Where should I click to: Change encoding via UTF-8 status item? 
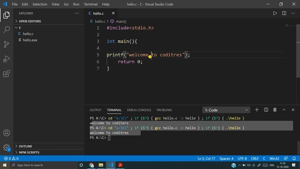tap(242, 159)
